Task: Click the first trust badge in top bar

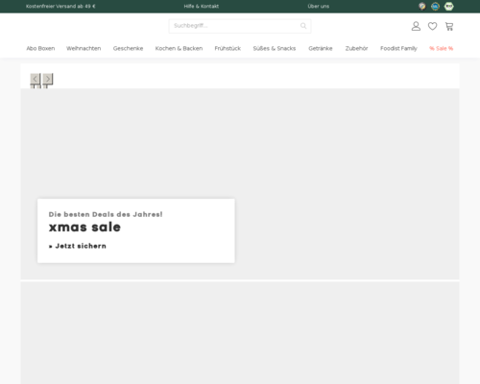Action: (422, 7)
